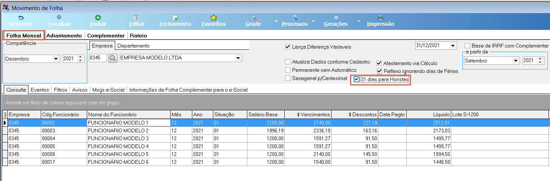Enable Base de IRRF com Complementar
The image size is (550, 181).
coord(467,46)
